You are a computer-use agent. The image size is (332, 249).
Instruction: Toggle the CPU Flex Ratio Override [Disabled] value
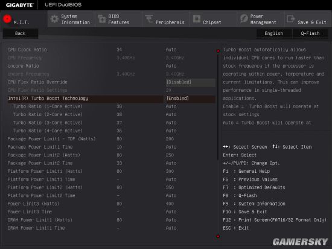point(191,82)
